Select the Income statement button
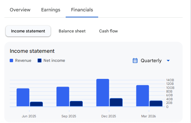The image size is (191, 123). (x=28, y=31)
